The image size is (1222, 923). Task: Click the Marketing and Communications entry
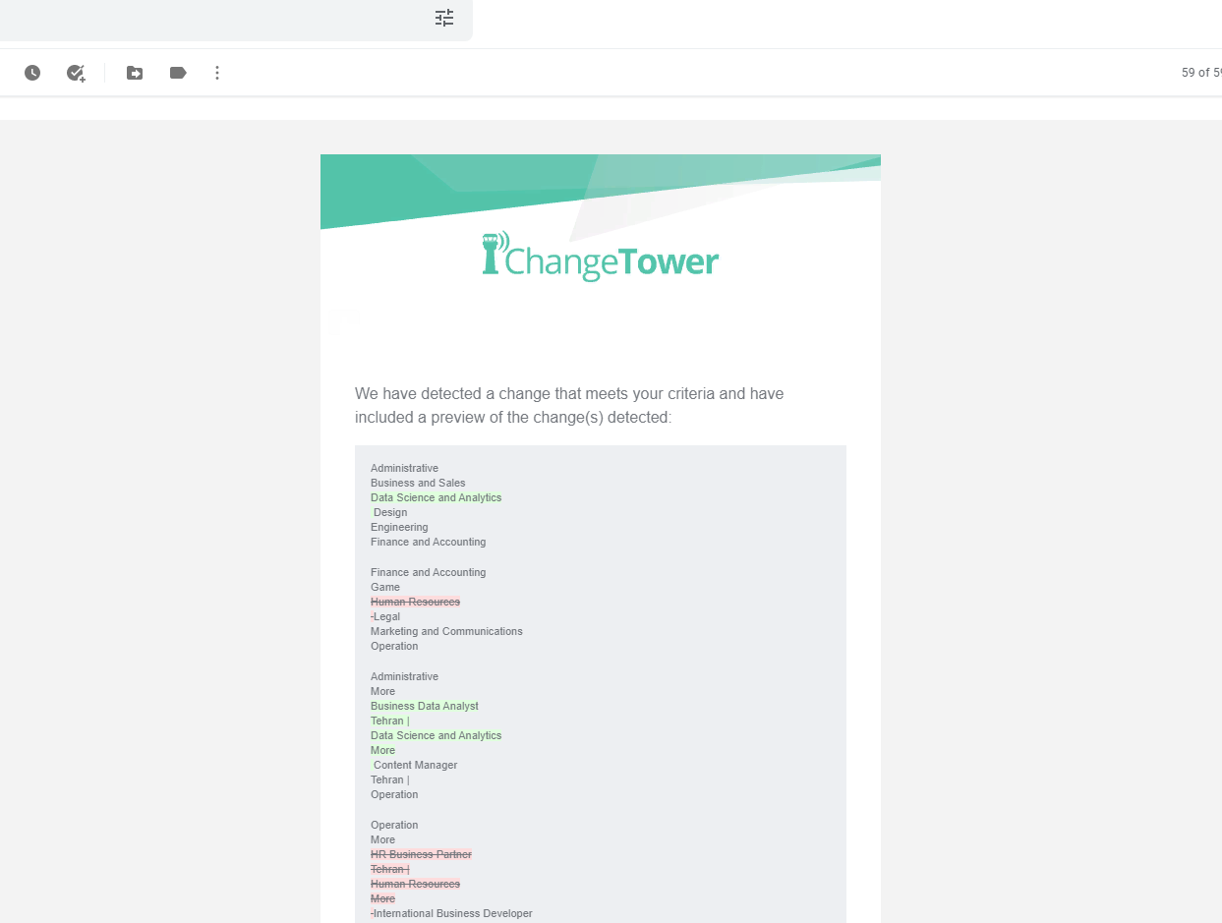click(446, 631)
